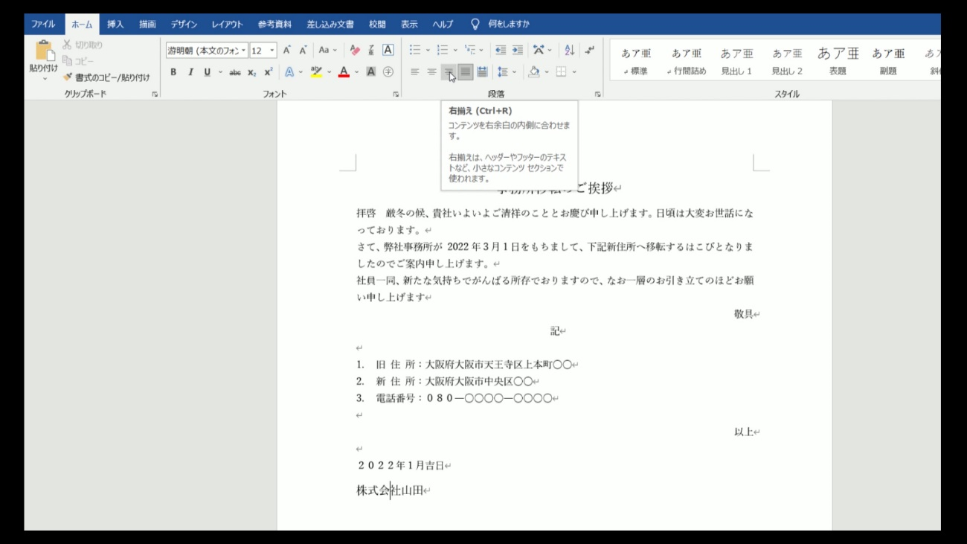Image resolution: width=967 pixels, height=544 pixels.
Task: Apply red font color
Action: 344,72
